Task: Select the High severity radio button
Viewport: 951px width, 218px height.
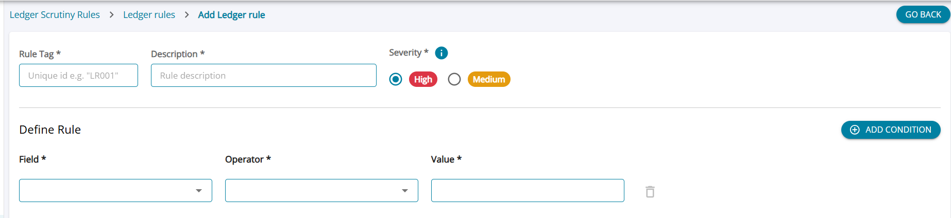Action: pyautogui.click(x=396, y=79)
